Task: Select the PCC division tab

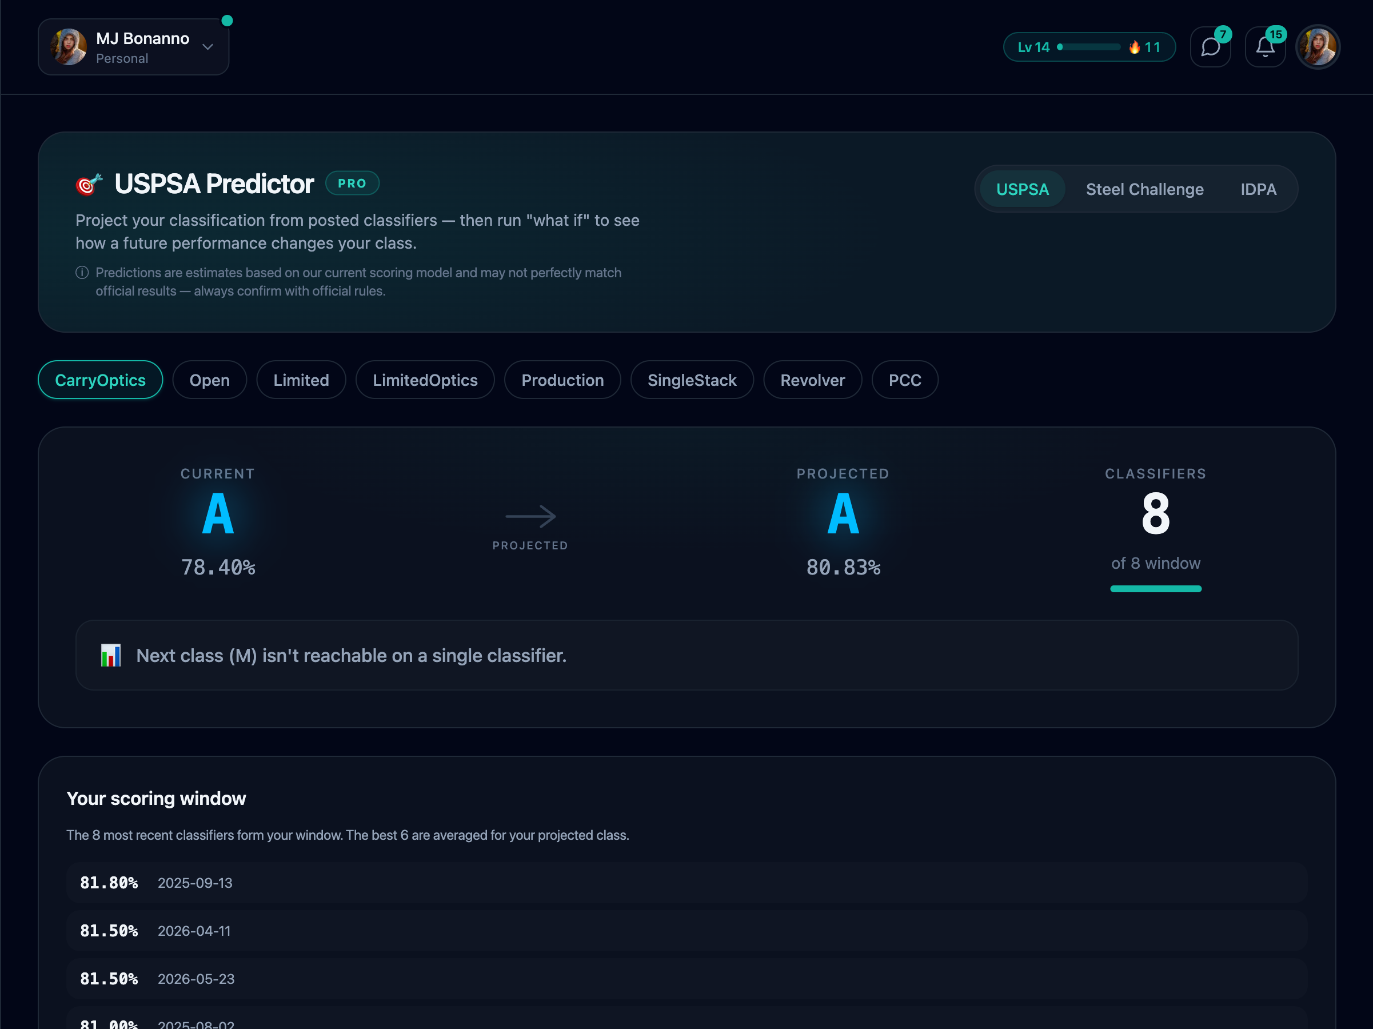Action: pos(905,380)
